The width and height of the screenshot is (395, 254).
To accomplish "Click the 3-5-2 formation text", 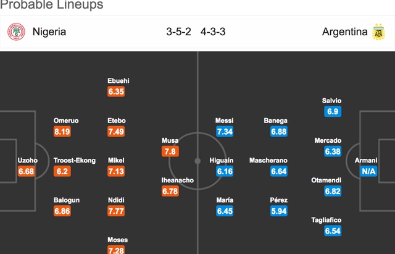I will [178, 32].
